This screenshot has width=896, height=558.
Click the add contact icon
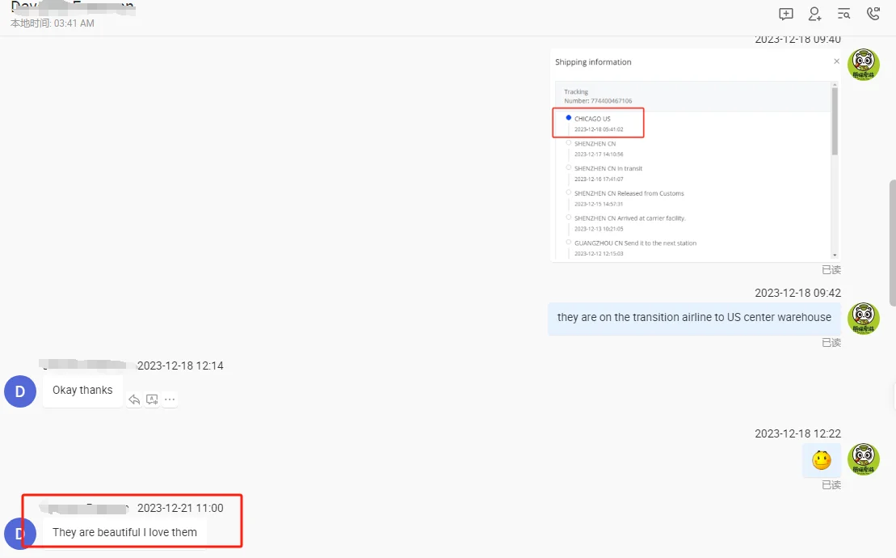pyautogui.click(x=815, y=14)
